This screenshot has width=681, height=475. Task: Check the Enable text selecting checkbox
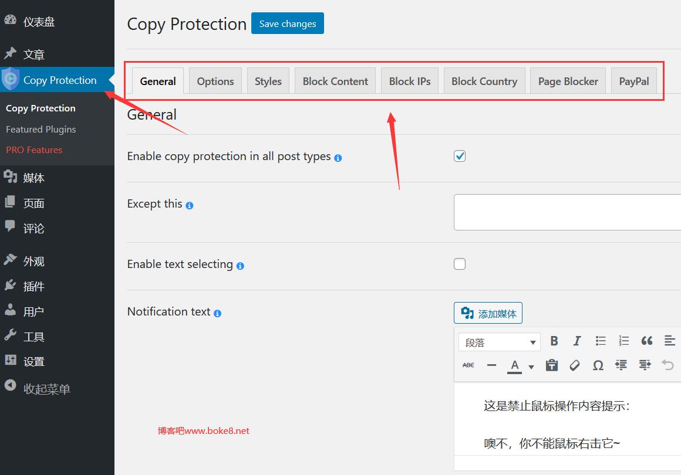pyautogui.click(x=460, y=264)
